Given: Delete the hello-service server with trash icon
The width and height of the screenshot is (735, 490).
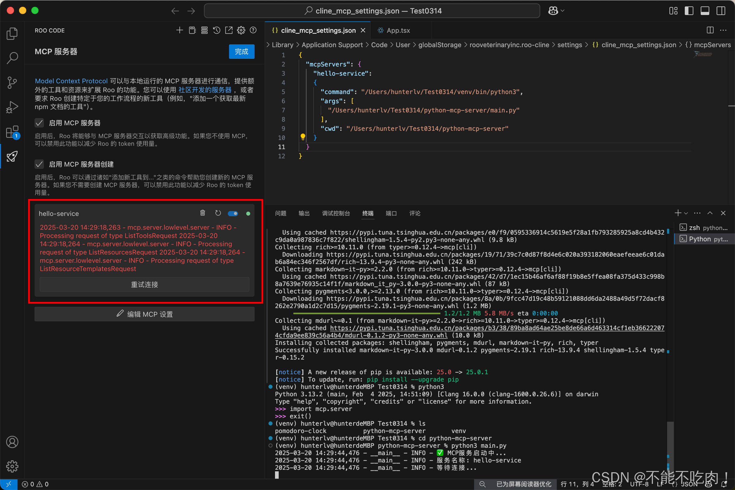Looking at the screenshot, I should (202, 213).
